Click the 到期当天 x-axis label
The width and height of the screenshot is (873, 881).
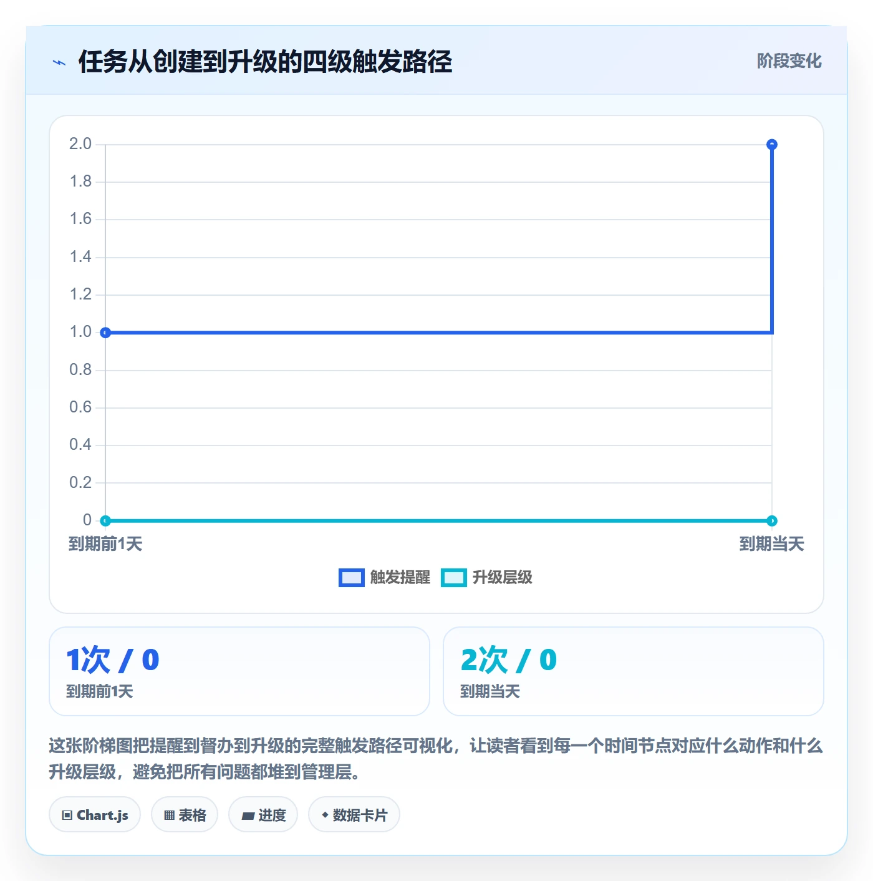tap(772, 544)
